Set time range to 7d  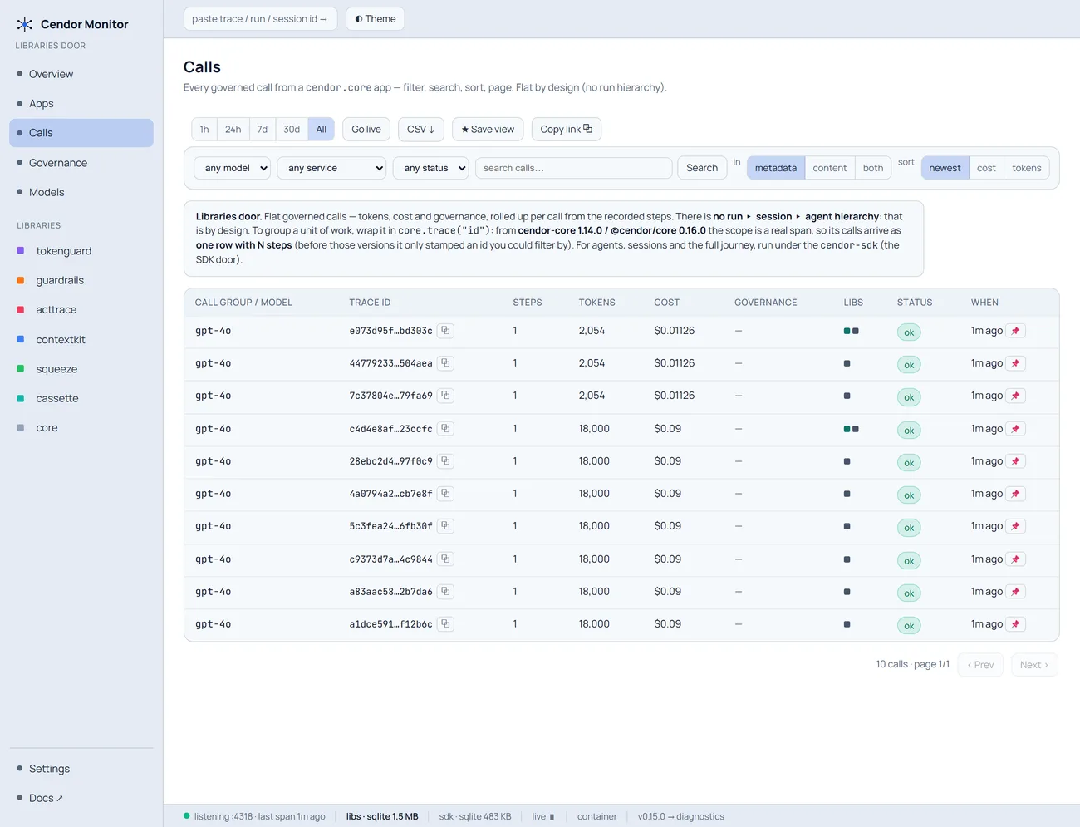pyautogui.click(x=263, y=130)
